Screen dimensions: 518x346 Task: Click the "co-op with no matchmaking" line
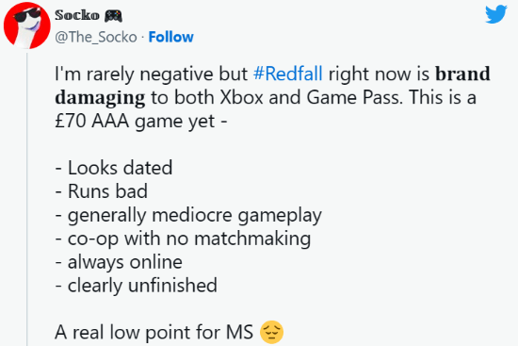point(183,239)
